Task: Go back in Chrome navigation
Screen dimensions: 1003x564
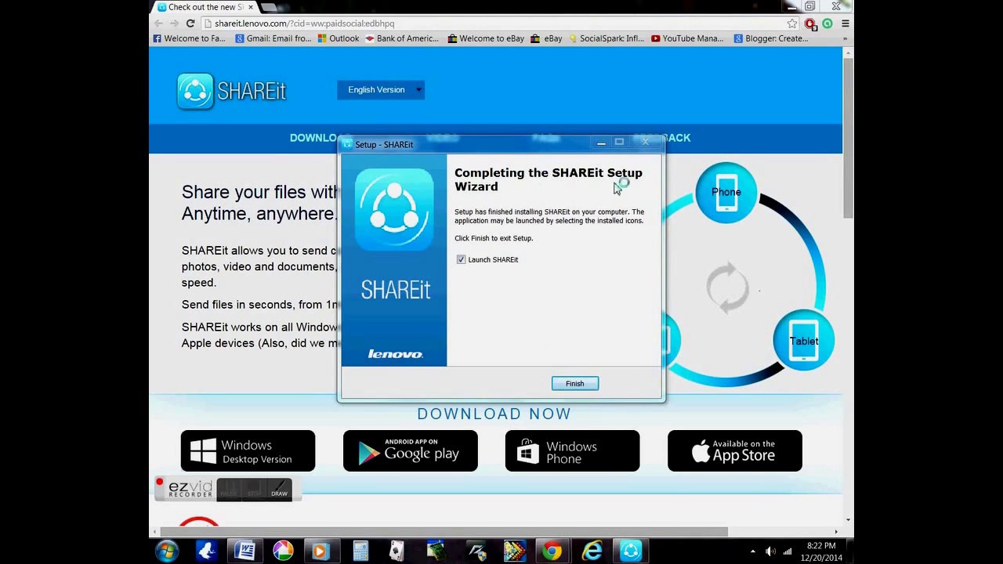Action: 158,23
